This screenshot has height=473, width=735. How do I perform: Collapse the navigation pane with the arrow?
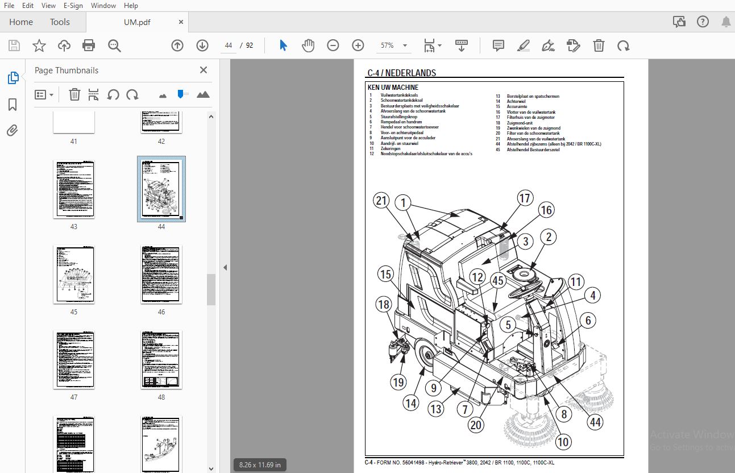[225, 267]
